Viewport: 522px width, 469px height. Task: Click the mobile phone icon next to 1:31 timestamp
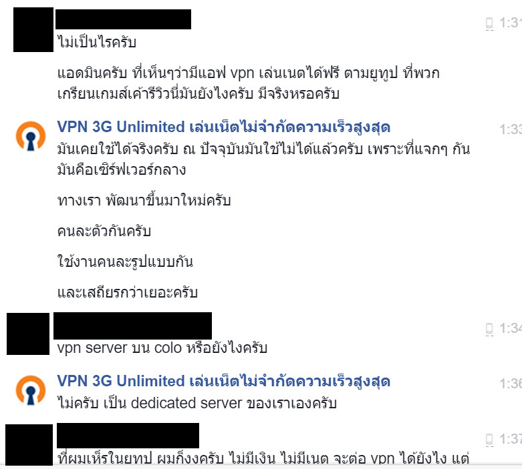coord(489,23)
